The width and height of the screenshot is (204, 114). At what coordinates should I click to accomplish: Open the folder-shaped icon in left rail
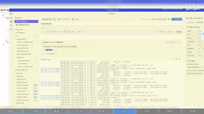[11, 25]
